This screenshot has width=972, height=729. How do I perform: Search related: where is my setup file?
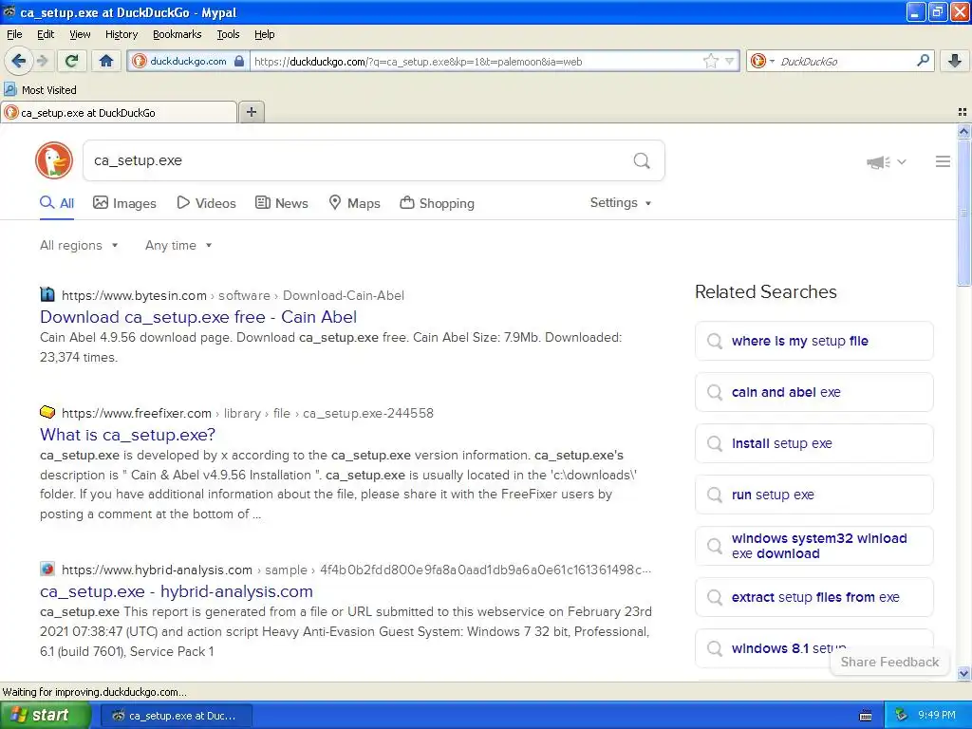(813, 341)
